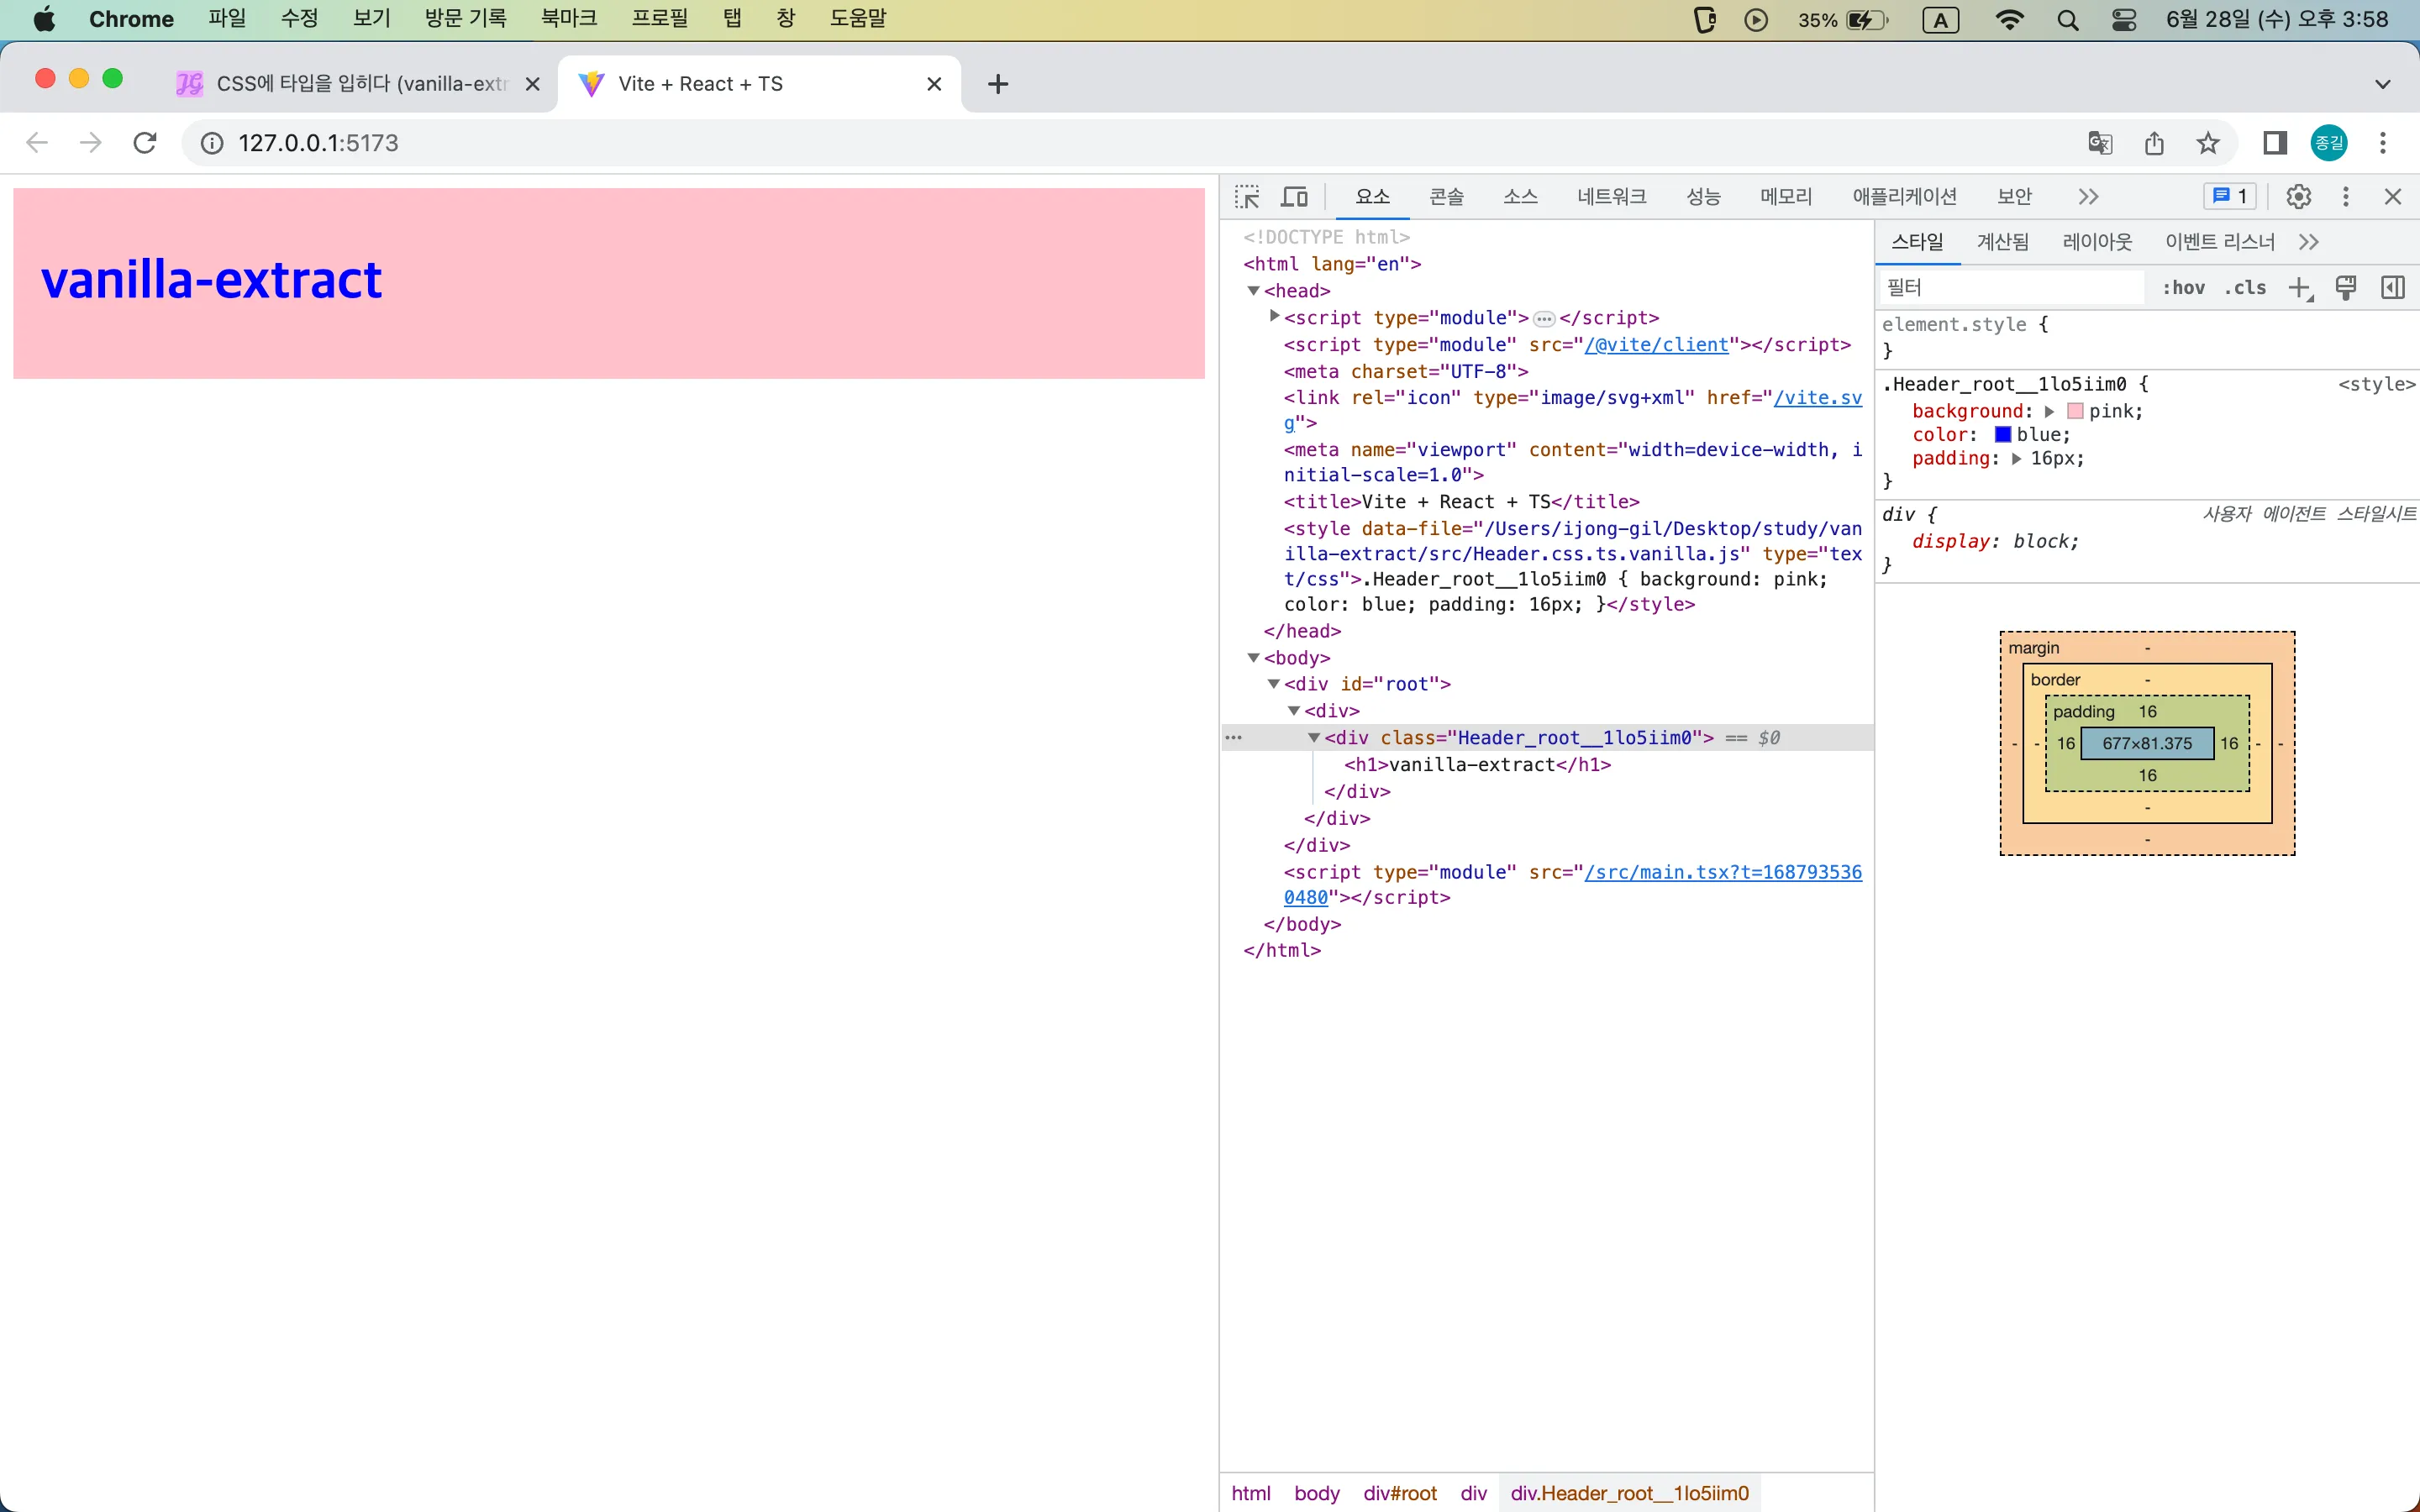The width and height of the screenshot is (2420, 1512).
Task: Switch to the 네트워크 tab
Action: coord(1610,196)
